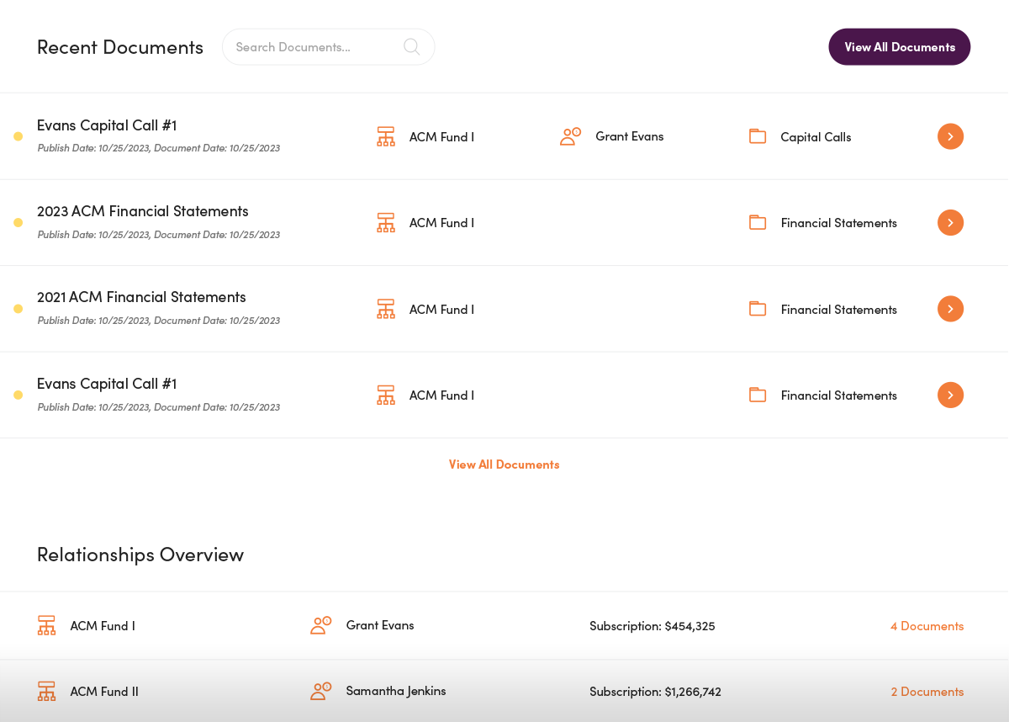1009x722 pixels.
Task: Click the ACM Fund I icon beside Evans Capital Call #1
Action: 385,136
